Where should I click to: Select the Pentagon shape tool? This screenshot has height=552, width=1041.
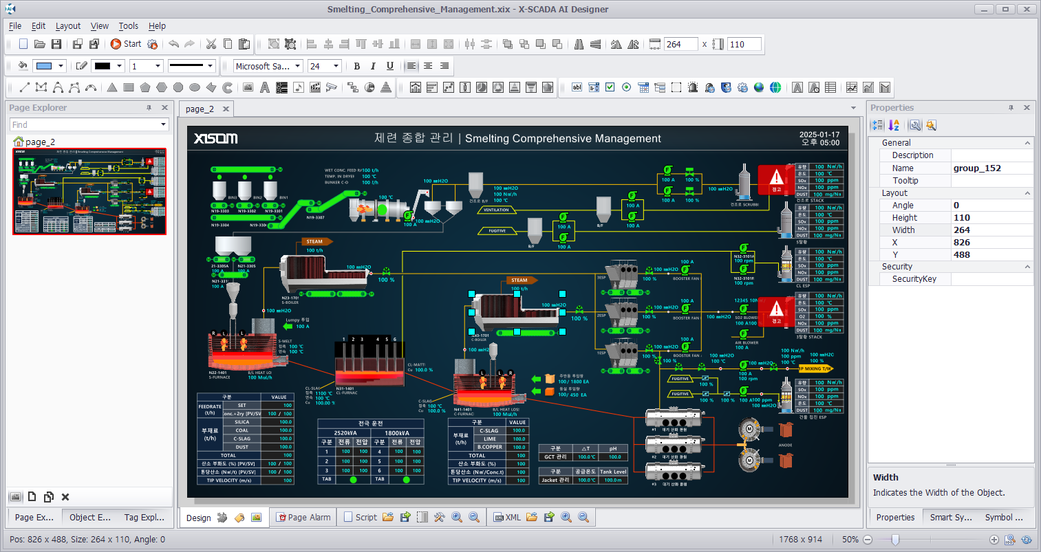pos(145,87)
